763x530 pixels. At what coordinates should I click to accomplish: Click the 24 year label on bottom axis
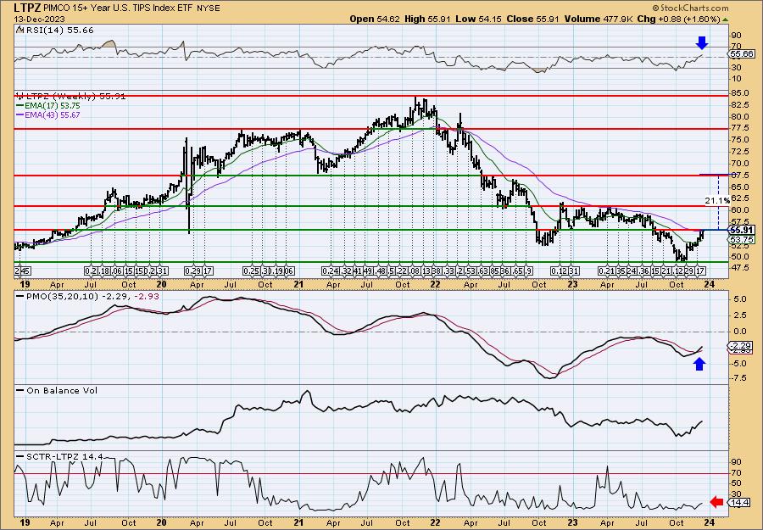coord(709,523)
